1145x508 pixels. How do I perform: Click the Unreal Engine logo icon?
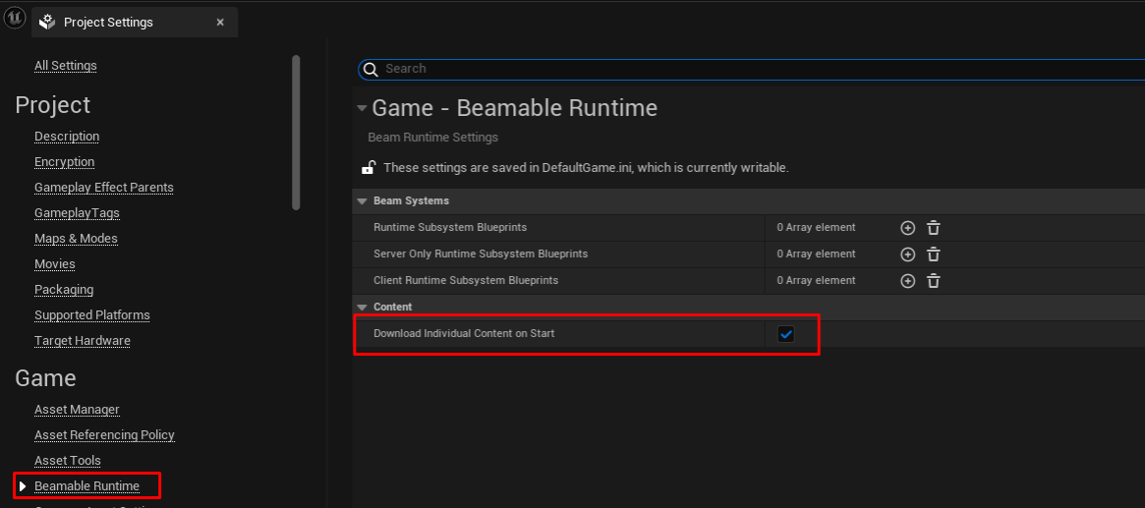(x=15, y=21)
